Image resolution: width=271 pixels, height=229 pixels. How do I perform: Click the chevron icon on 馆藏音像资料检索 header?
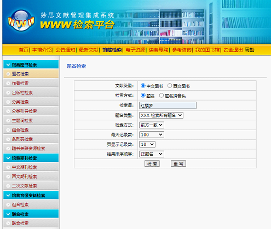[8, 196]
